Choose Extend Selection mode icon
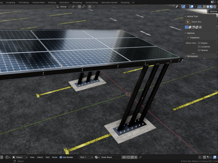This screenshot has width=218, height=163. click(x=190, y=27)
